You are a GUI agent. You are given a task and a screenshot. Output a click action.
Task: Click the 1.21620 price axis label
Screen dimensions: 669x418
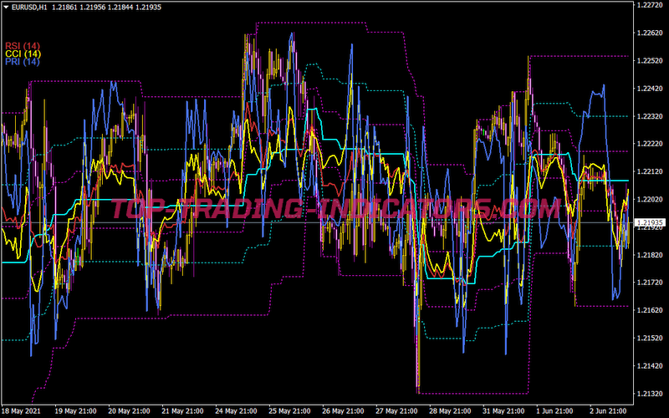pos(651,310)
